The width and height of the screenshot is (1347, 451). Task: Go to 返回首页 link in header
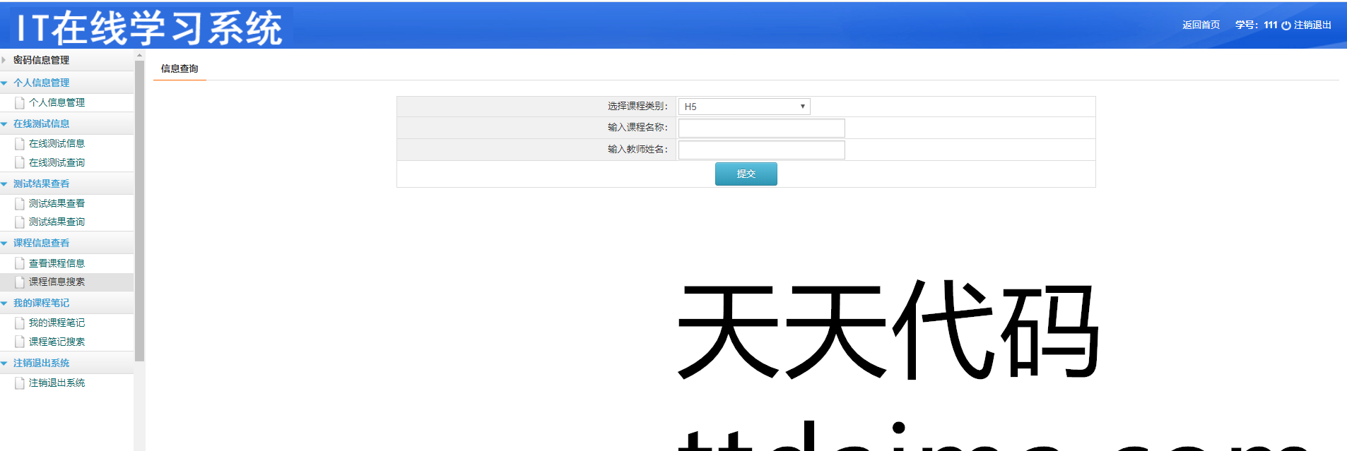[x=1201, y=25]
